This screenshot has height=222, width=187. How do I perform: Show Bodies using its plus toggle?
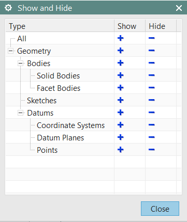[x=121, y=63]
